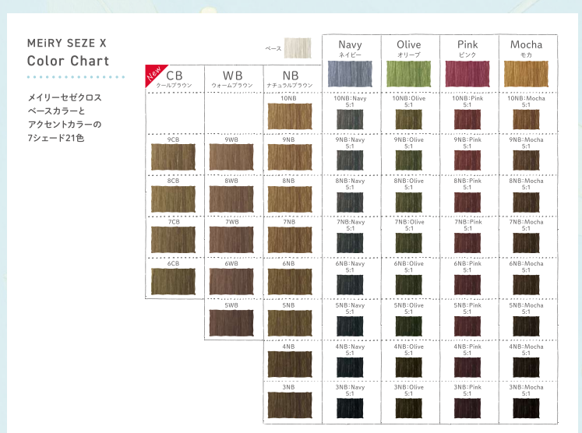
Task: Click the 6NB:Olive swatch
Action: point(409,284)
